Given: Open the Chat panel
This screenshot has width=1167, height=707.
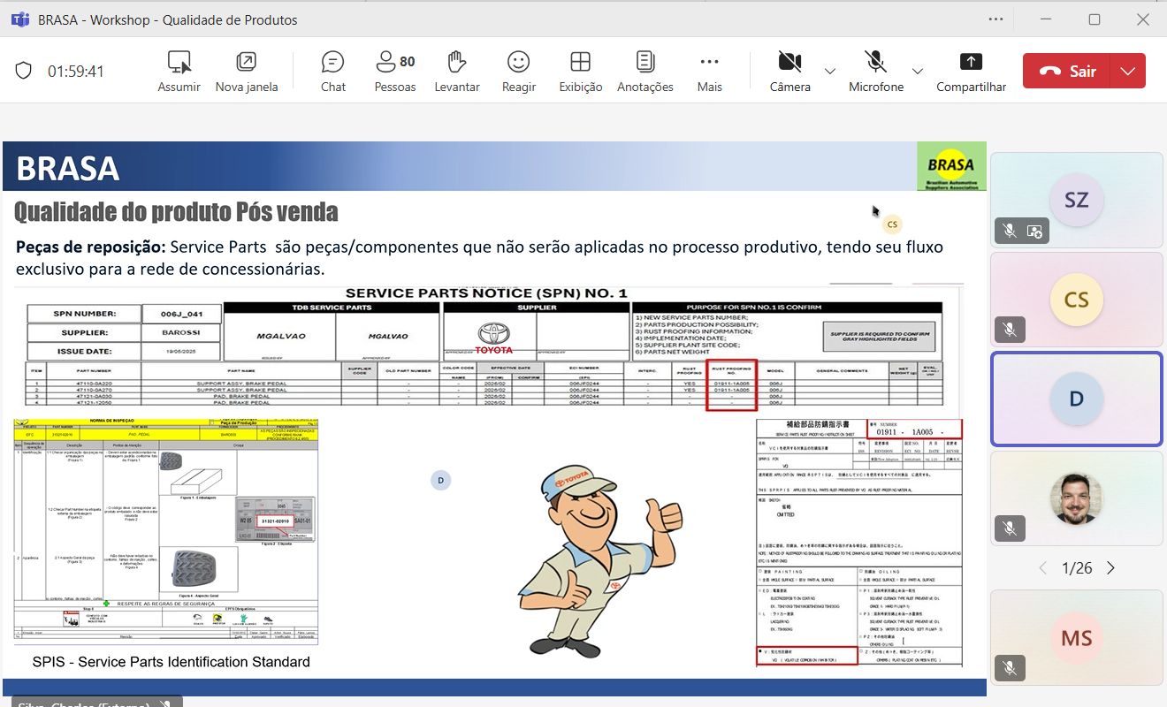Looking at the screenshot, I should (332, 72).
